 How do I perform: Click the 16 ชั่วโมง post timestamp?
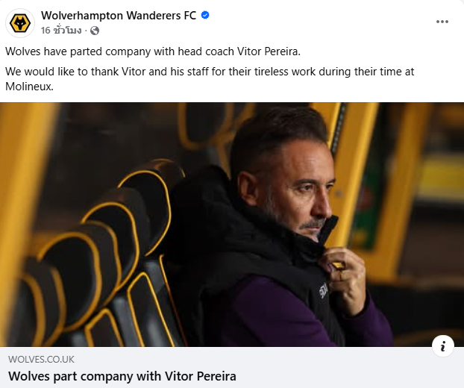point(62,31)
